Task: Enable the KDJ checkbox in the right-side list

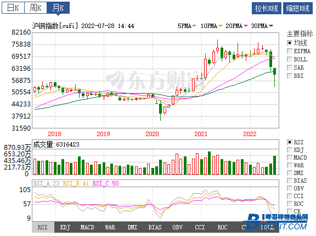Action: click(x=290, y=150)
